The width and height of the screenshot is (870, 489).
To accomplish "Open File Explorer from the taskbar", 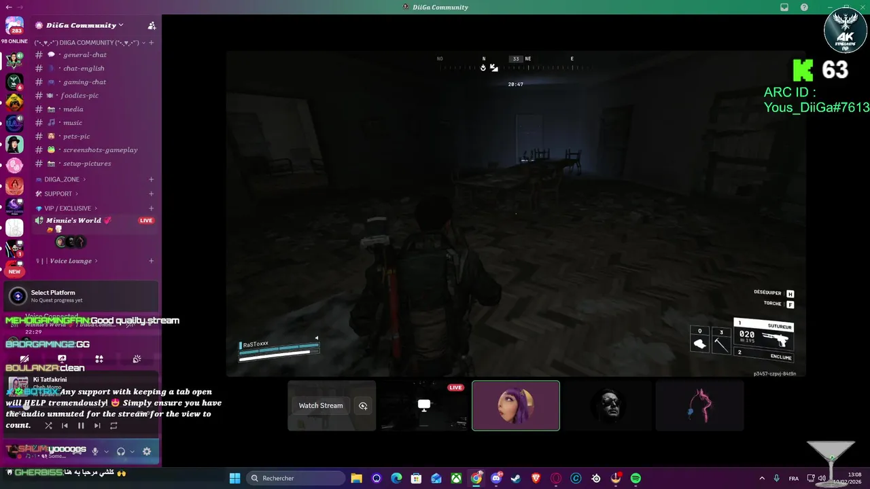I will [x=356, y=478].
